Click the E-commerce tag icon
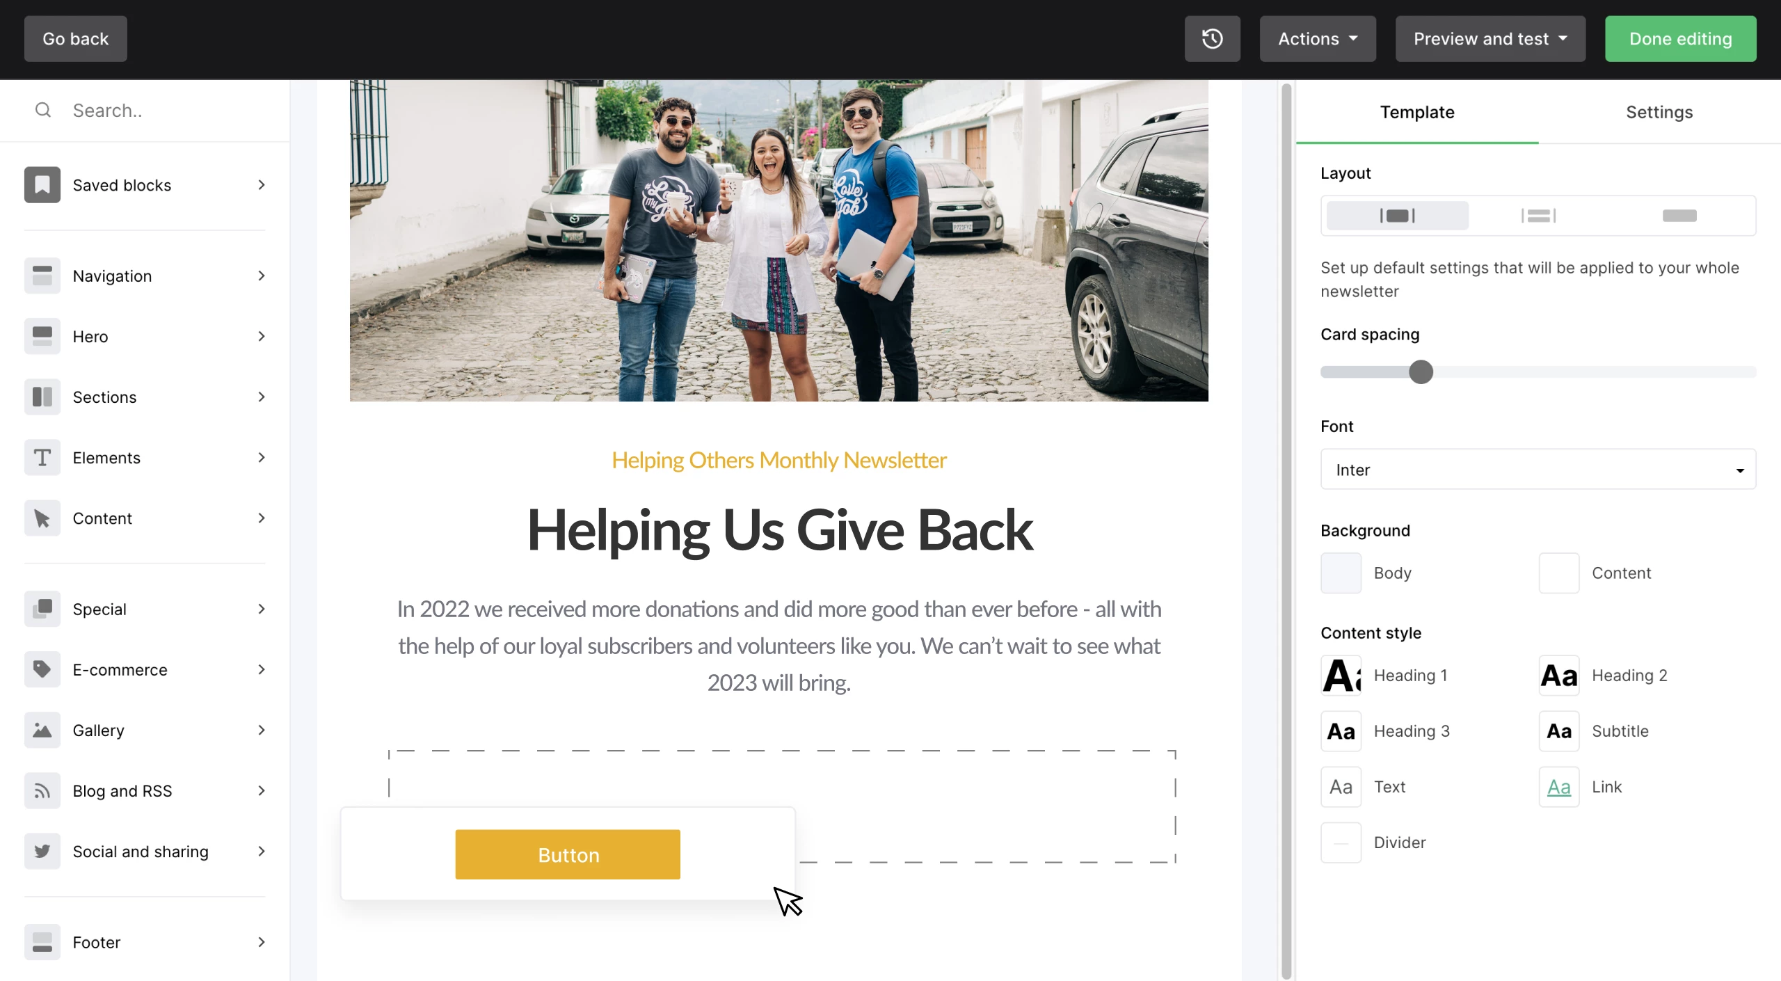Viewport: 1781px width, 981px height. tap(42, 670)
